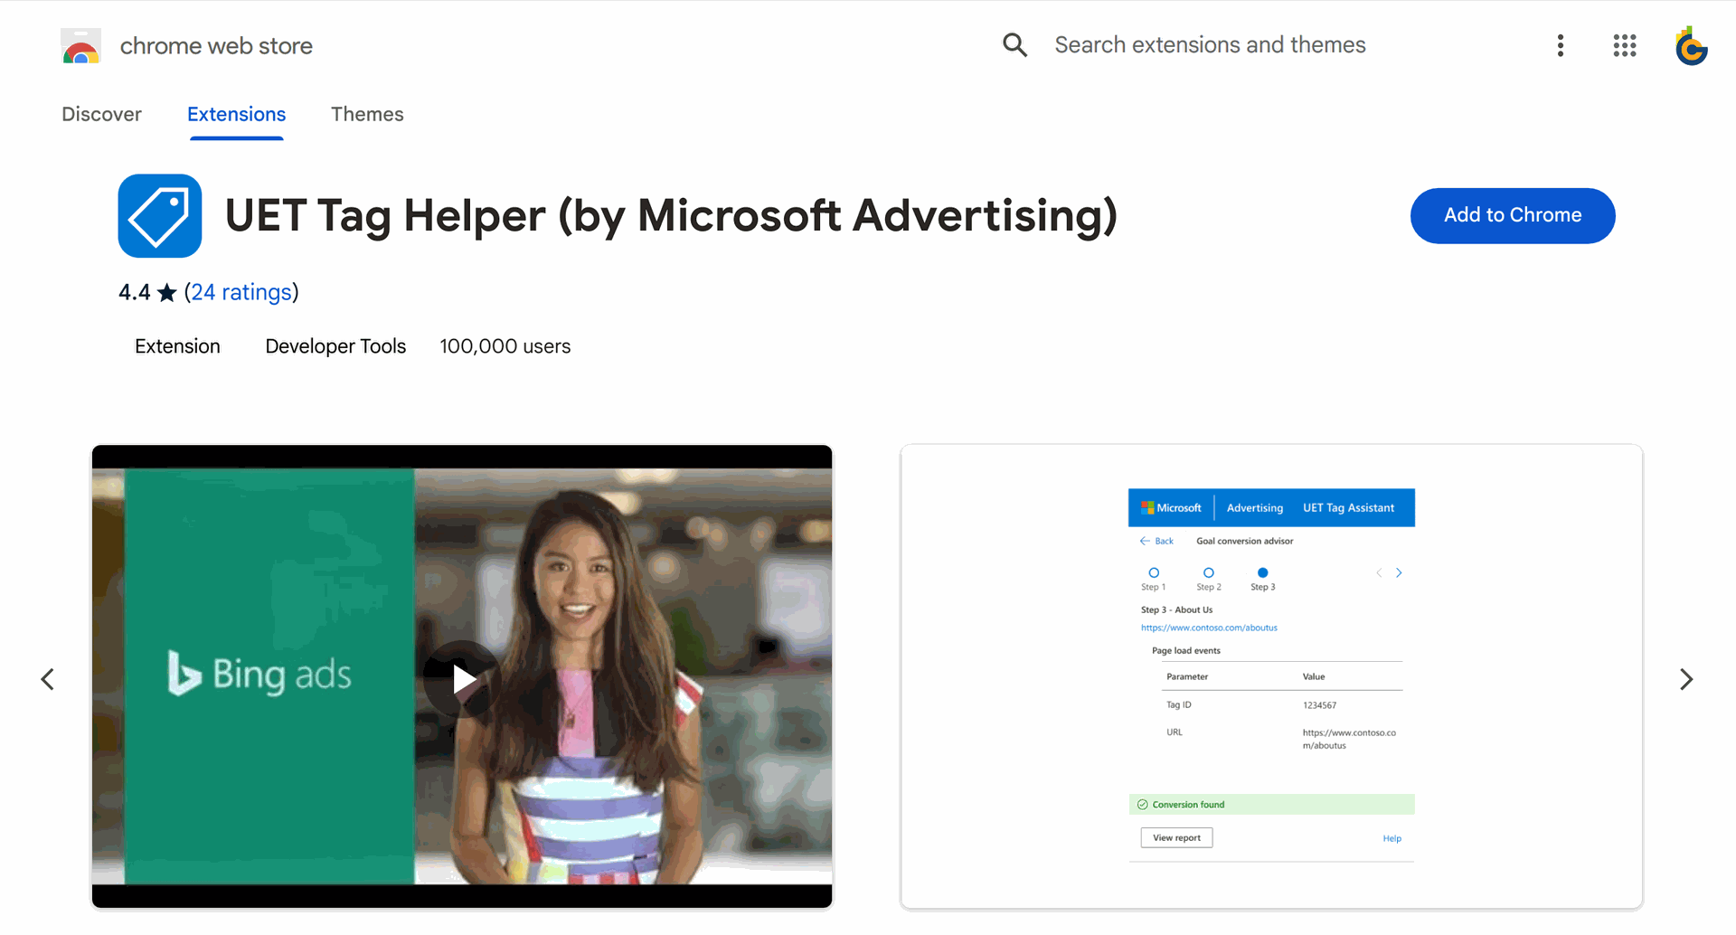The image size is (1736, 935).
Task: Click the chrome web store title text
Action: (216, 46)
